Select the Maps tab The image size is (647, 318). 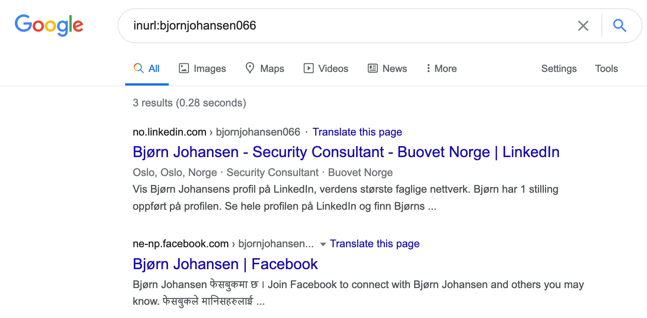coord(272,69)
